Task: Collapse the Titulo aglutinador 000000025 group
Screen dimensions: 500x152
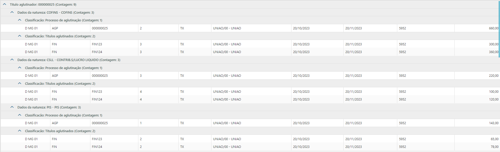Action: 5,4
